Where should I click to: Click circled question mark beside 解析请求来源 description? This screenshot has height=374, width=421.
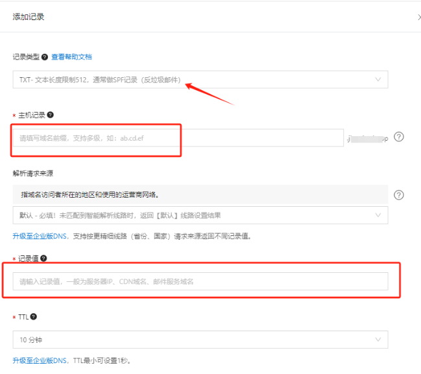[x=399, y=195]
